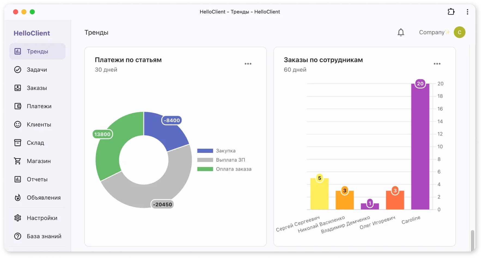Open the Company account dropdown

pyautogui.click(x=441, y=32)
